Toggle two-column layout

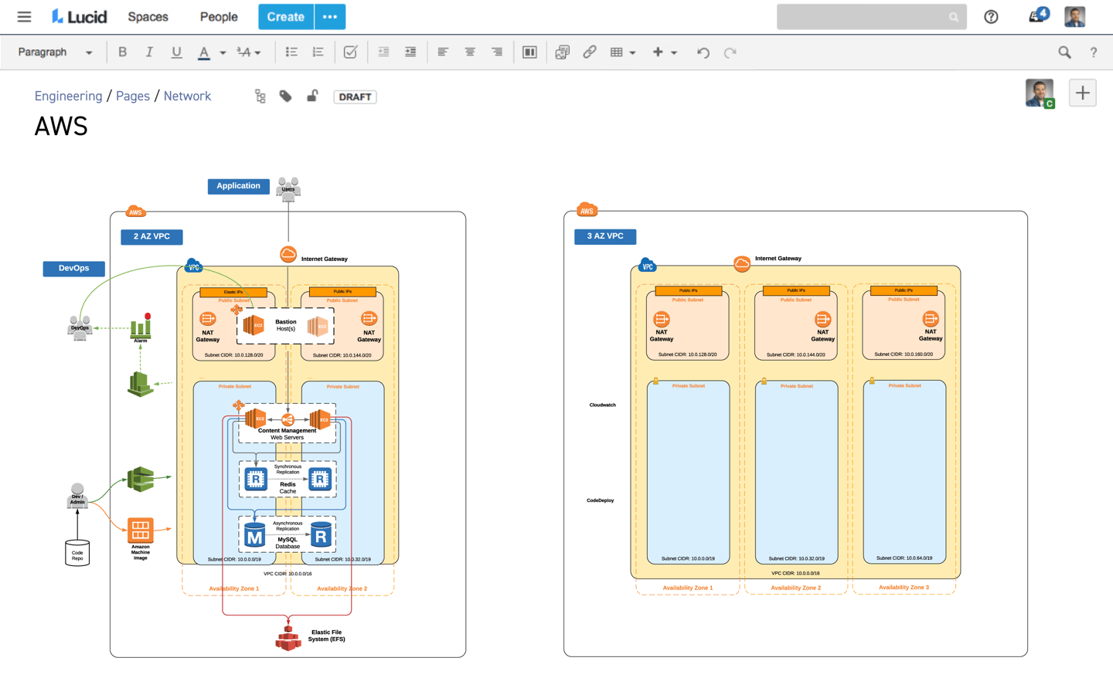coord(529,52)
